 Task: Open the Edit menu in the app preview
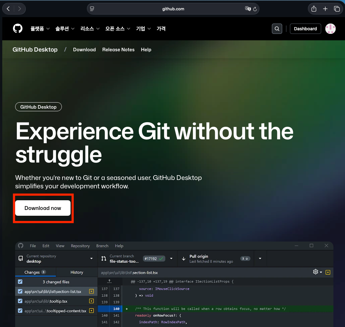coord(46,246)
